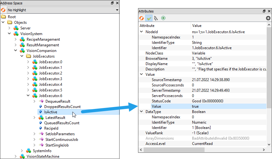
Task: Click the tree-structure icon in Attributes toolbar
Action: [x=156, y=18]
